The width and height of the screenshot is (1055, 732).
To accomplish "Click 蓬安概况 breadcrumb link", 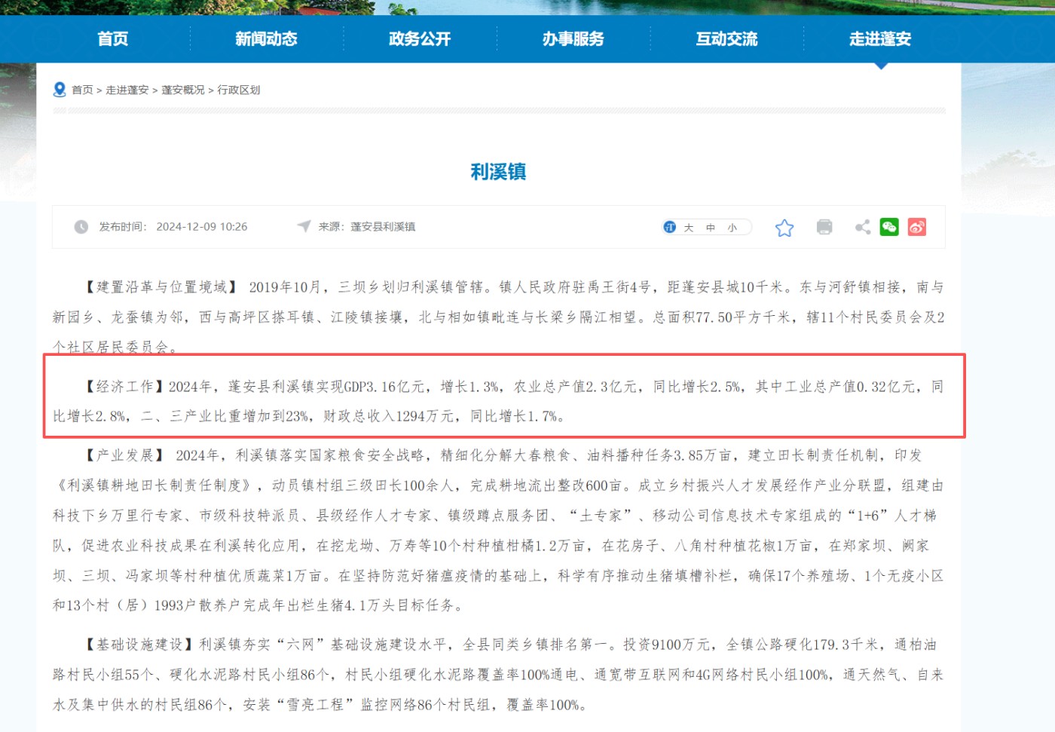I will 183,90.
